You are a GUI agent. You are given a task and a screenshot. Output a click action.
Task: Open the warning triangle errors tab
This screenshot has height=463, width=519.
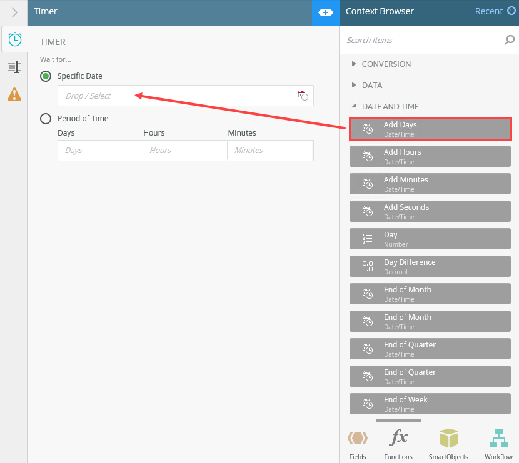pos(14,94)
